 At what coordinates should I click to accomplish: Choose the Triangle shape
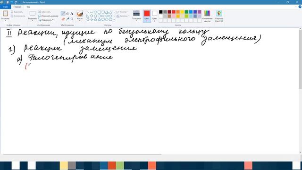click(110, 12)
